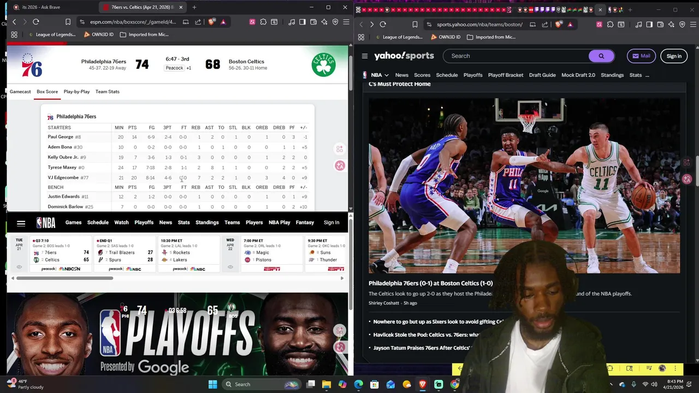
Task: Open extensions puzzle icon in ESPN window
Action: click(263, 22)
